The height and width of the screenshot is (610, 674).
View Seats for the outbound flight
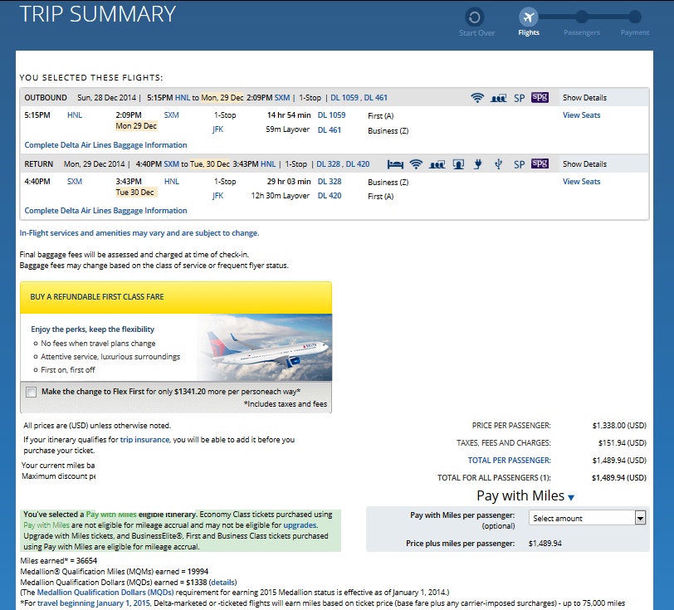(x=581, y=115)
